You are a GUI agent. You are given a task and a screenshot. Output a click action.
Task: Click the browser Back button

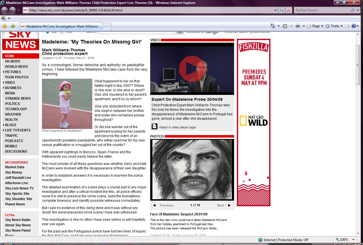click(x=4, y=10)
